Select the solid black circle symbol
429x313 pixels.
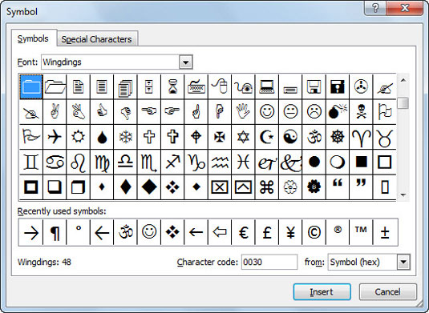pos(314,162)
